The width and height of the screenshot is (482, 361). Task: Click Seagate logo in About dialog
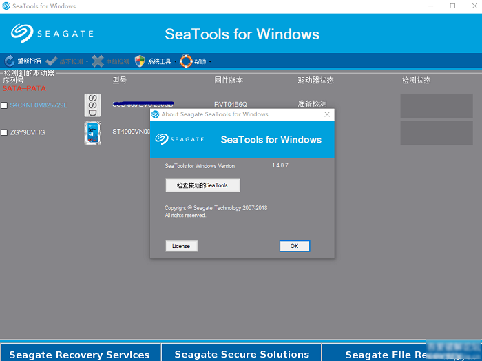pyautogui.click(x=180, y=139)
